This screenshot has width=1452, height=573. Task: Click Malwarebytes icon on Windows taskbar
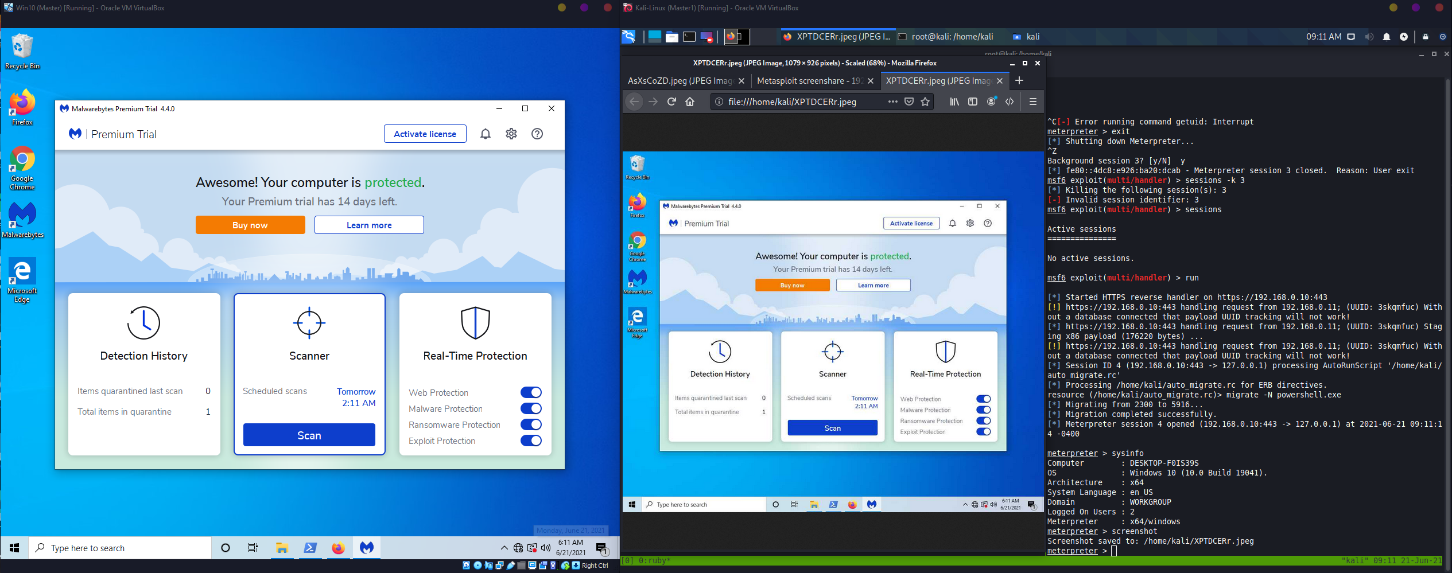pyautogui.click(x=367, y=548)
